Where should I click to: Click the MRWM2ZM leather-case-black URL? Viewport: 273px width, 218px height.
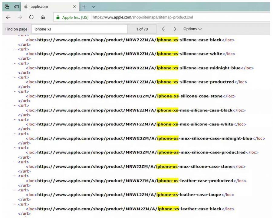(x=129, y=209)
